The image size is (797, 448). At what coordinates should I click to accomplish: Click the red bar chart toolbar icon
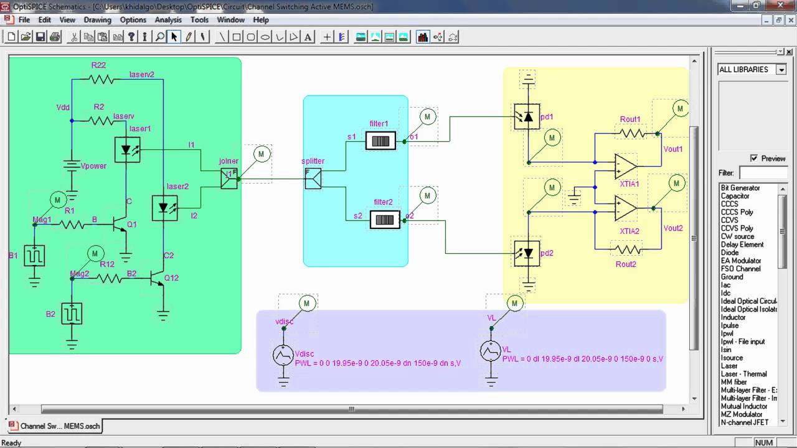[423, 37]
